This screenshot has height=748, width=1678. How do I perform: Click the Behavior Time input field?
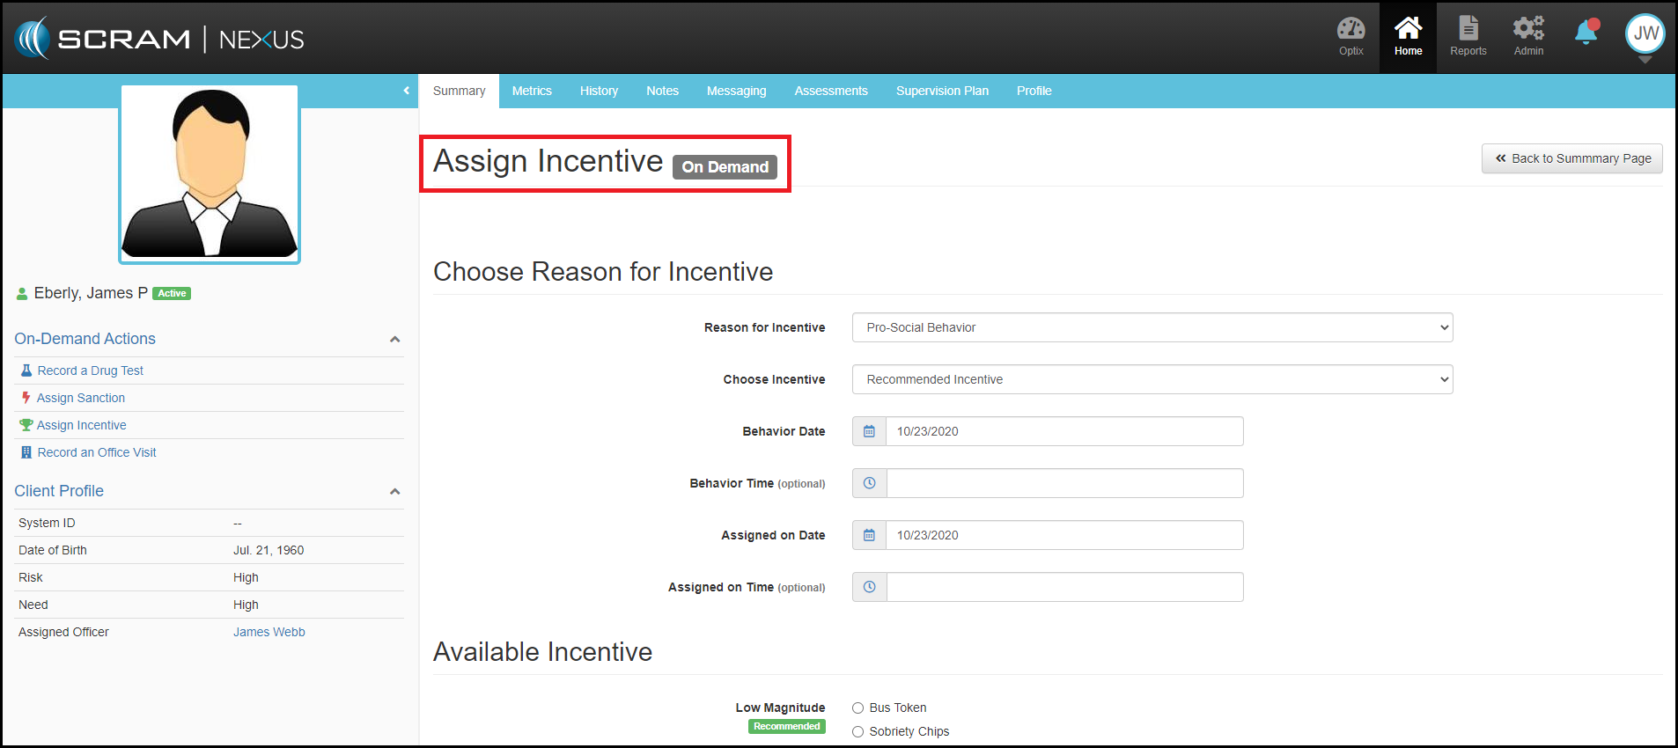(1064, 483)
